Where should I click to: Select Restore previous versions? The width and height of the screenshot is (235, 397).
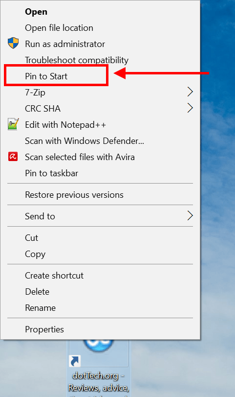(x=74, y=195)
